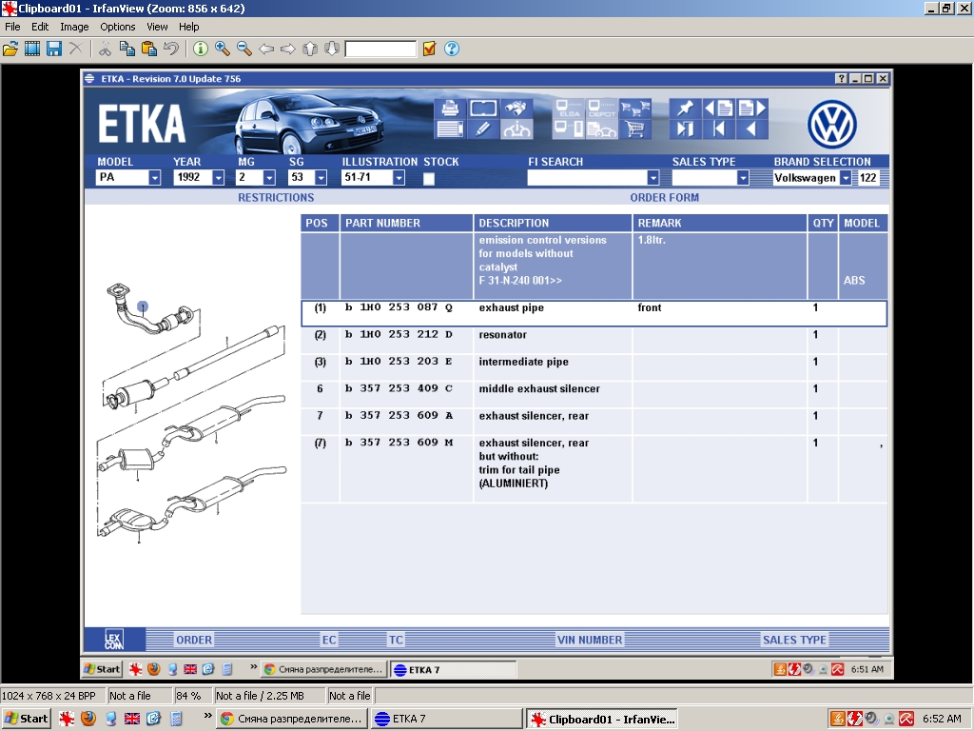The width and height of the screenshot is (974, 731).
Task: Toggle the STOCK checkbox
Action: click(429, 178)
